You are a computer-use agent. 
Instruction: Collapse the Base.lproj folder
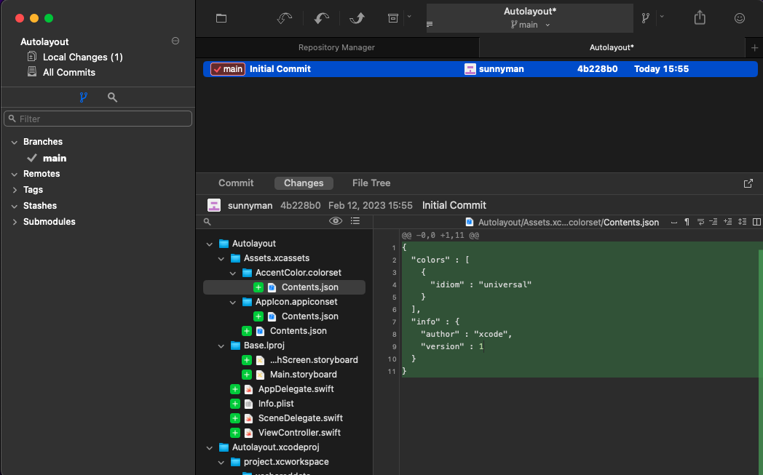pyautogui.click(x=221, y=346)
